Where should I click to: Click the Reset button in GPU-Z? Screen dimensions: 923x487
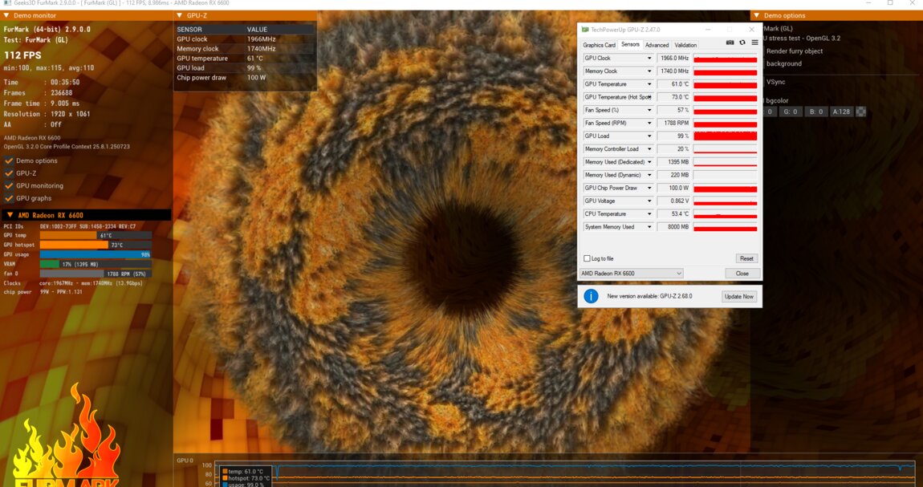[x=746, y=258]
